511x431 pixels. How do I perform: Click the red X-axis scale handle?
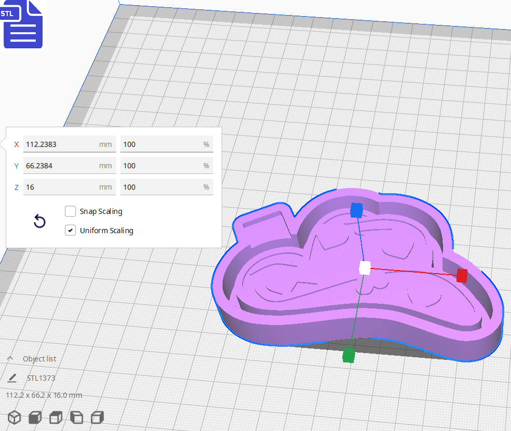(461, 276)
